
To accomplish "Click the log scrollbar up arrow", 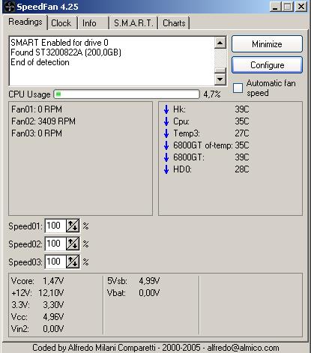I will (x=220, y=43).
